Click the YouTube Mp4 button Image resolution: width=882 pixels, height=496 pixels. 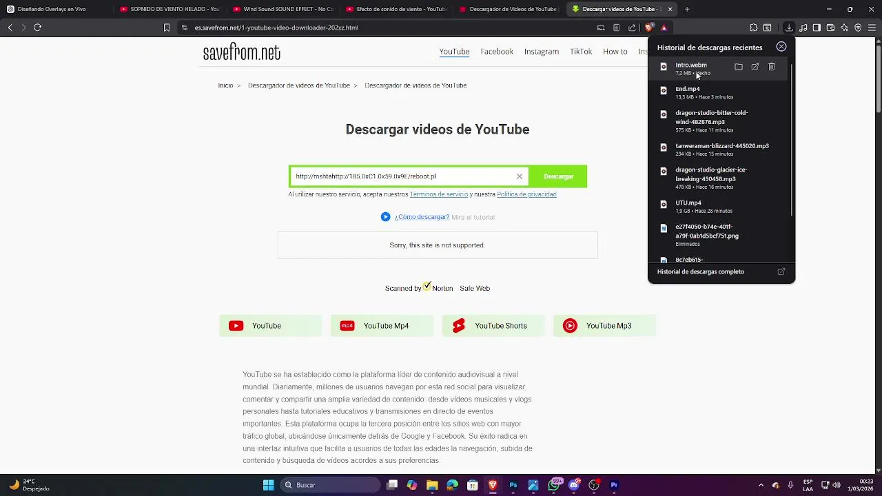tap(382, 326)
